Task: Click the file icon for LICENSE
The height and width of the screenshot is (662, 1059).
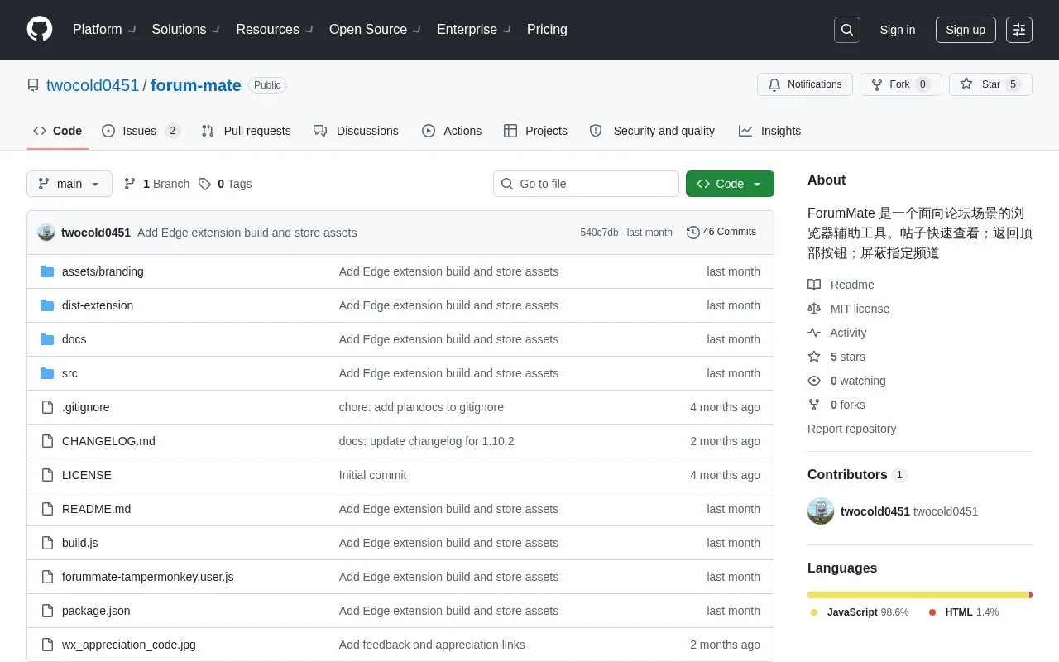Action: tap(47, 475)
